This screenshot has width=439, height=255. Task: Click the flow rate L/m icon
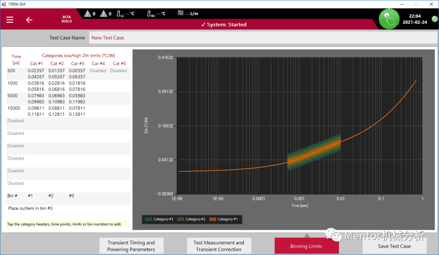[x=180, y=13]
